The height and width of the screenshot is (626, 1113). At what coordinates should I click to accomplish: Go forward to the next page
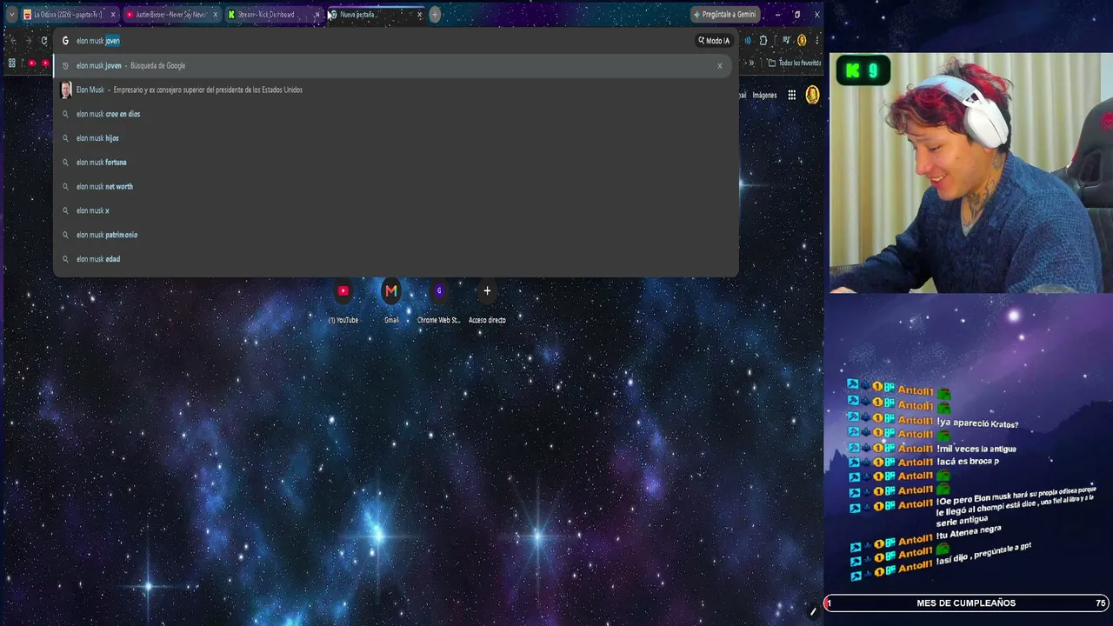pos(29,40)
